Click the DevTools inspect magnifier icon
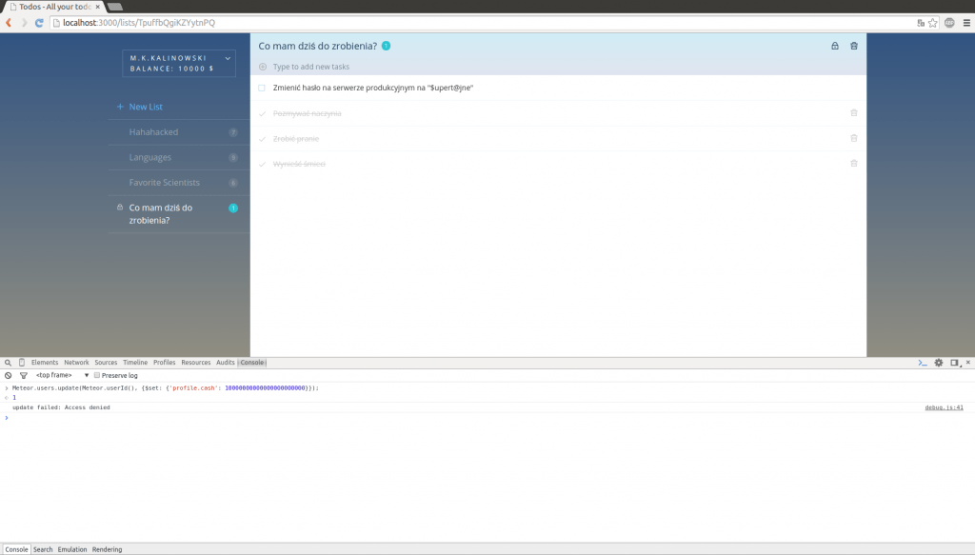Image resolution: width=975 pixels, height=555 pixels. (9, 363)
